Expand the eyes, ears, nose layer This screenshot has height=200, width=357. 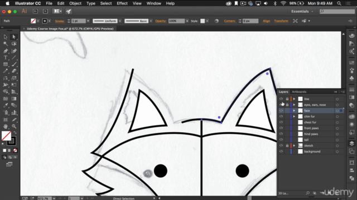(294, 105)
